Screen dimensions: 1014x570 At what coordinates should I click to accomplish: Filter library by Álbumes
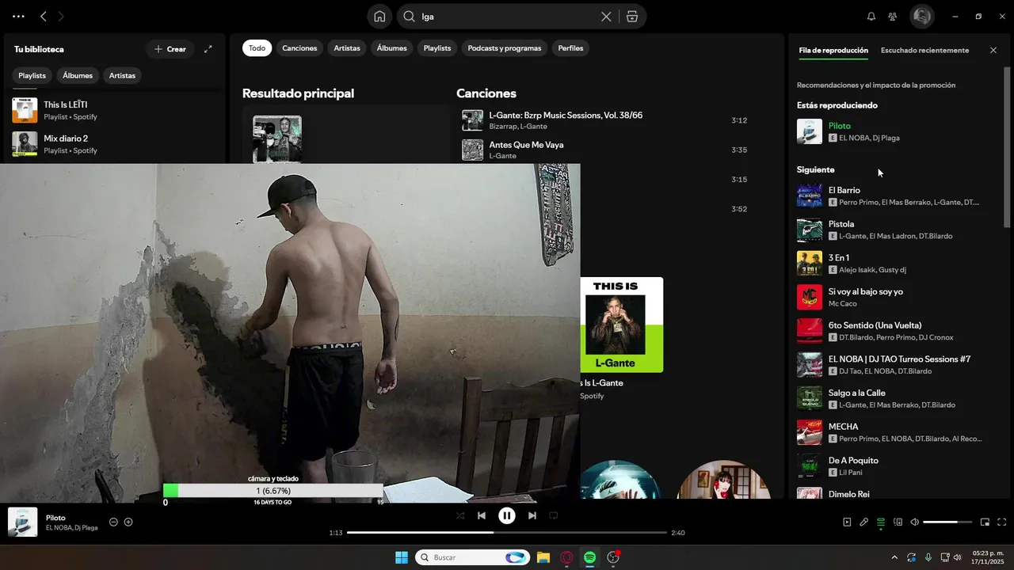click(78, 75)
